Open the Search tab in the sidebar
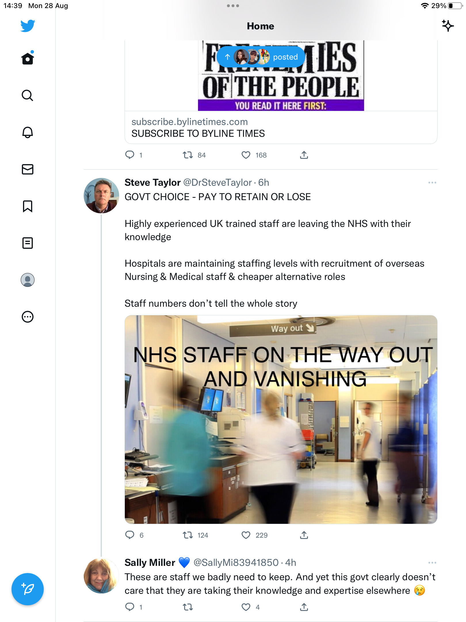This screenshot has height=622, width=466. pos(27,95)
